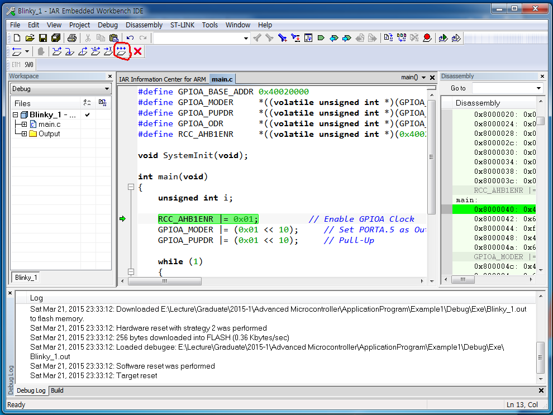Click the Next Statement debug icon
Screen dimensions: 553x415
[x=96, y=51]
